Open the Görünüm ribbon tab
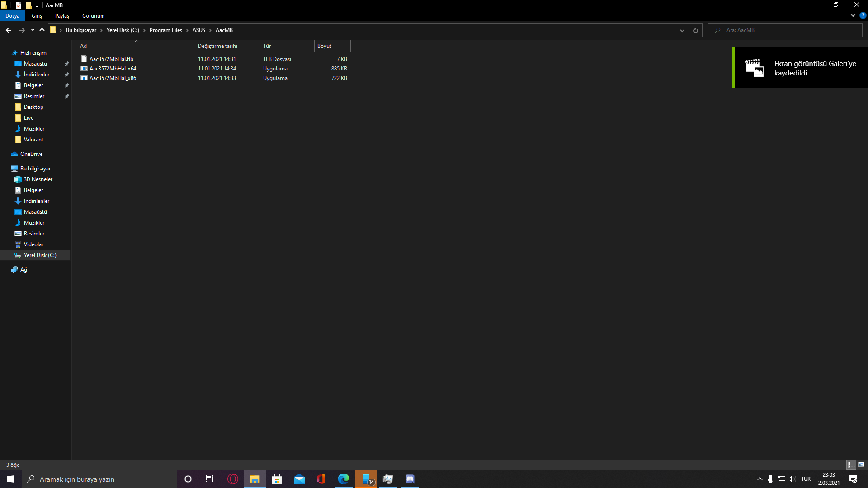 pyautogui.click(x=93, y=16)
